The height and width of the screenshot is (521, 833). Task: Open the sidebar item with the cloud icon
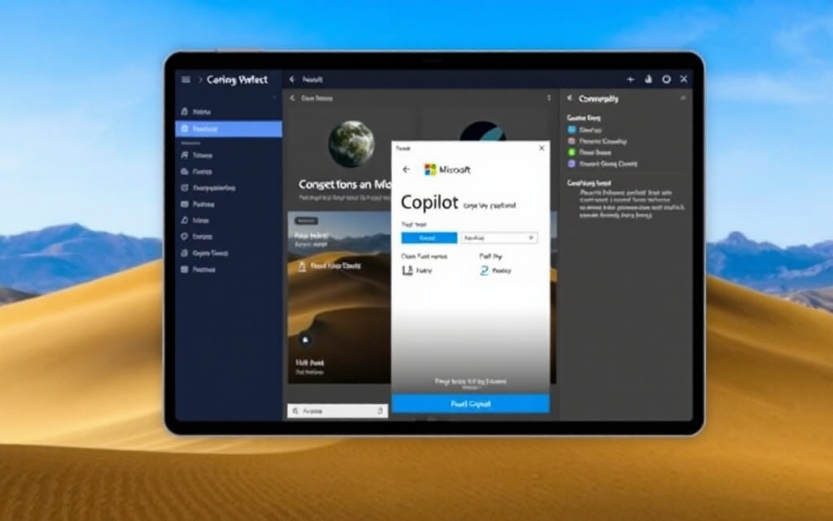point(196,171)
